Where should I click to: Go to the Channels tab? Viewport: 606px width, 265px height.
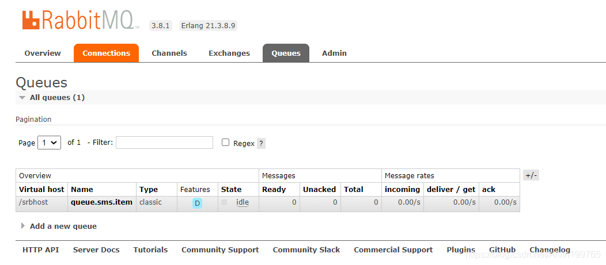169,53
